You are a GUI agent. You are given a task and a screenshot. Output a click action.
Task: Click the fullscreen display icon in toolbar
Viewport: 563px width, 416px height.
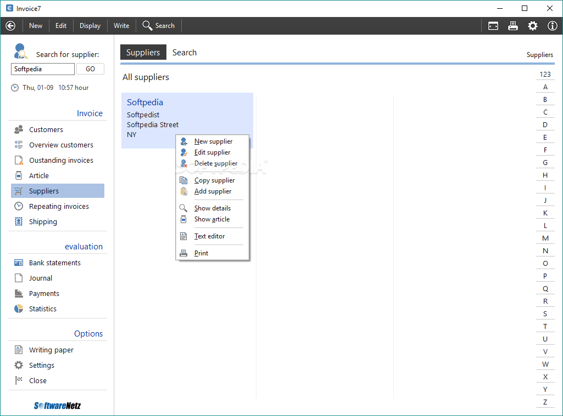pos(493,26)
